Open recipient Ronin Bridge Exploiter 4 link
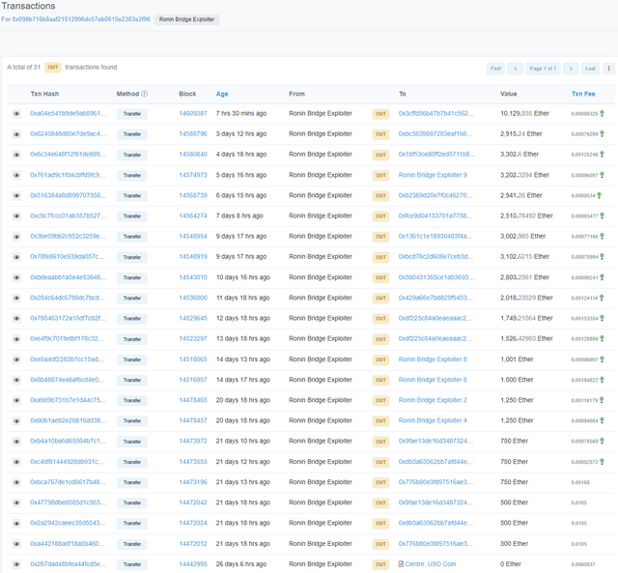The image size is (618, 573). coord(433,420)
